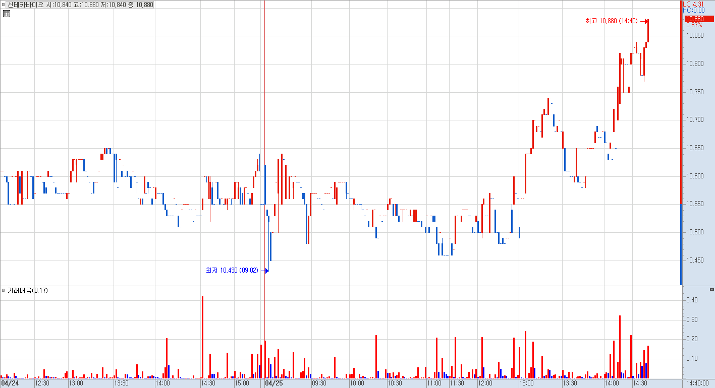
Task: Click the tallest red volume bar at 14:30
Action: coord(202,337)
